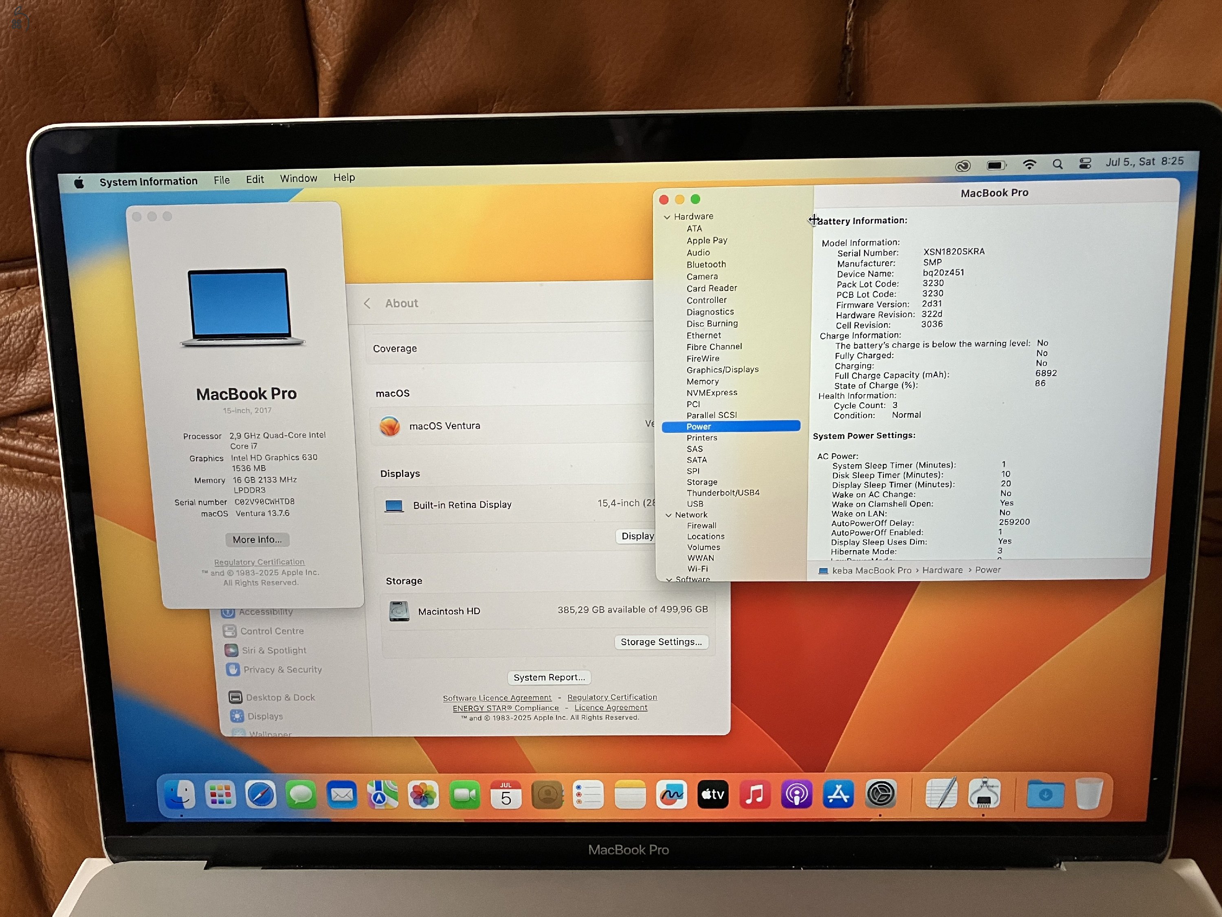The width and height of the screenshot is (1222, 917).
Task: Open Calendar icon showing JUL 5
Action: [506, 796]
